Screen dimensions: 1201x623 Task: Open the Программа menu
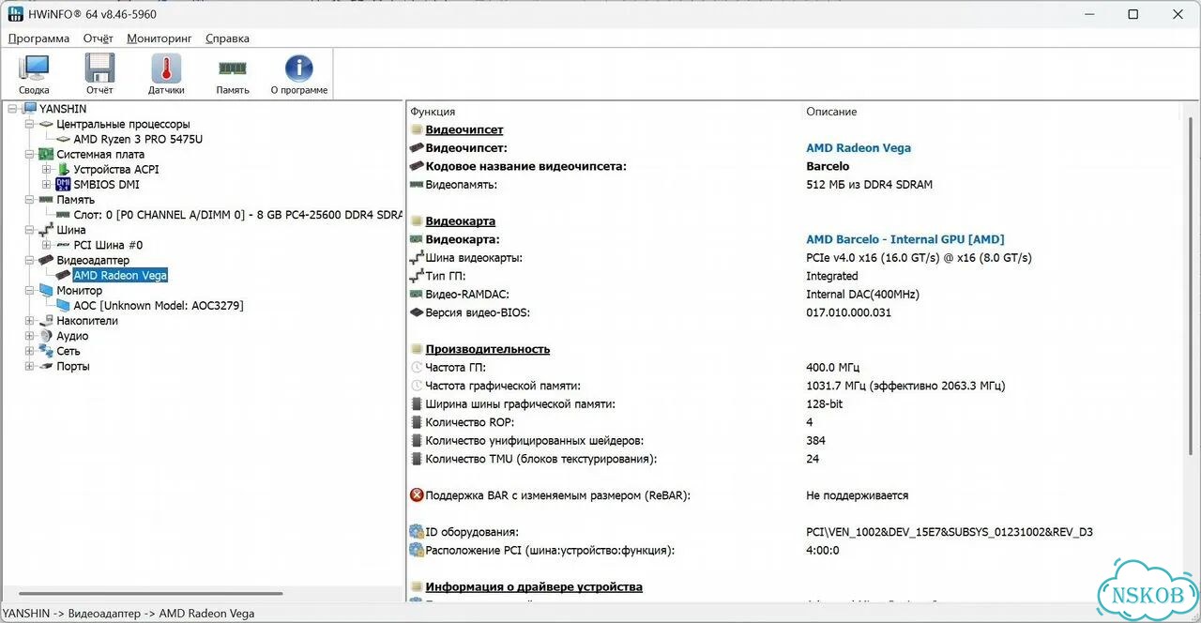pyautogui.click(x=38, y=38)
